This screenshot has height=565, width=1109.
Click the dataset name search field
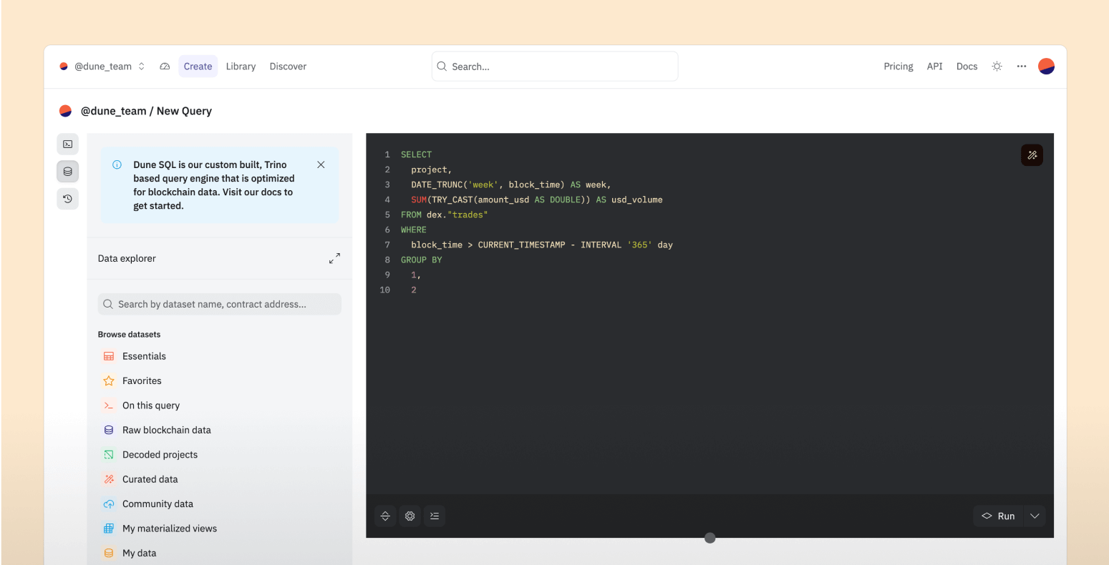tap(219, 304)
